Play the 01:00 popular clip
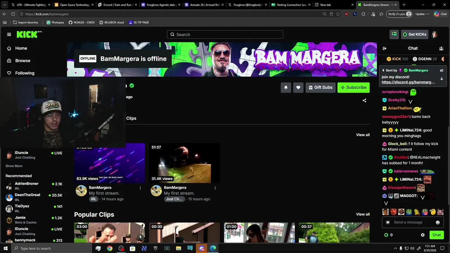450x253 pixels. (x=259, y=233)
